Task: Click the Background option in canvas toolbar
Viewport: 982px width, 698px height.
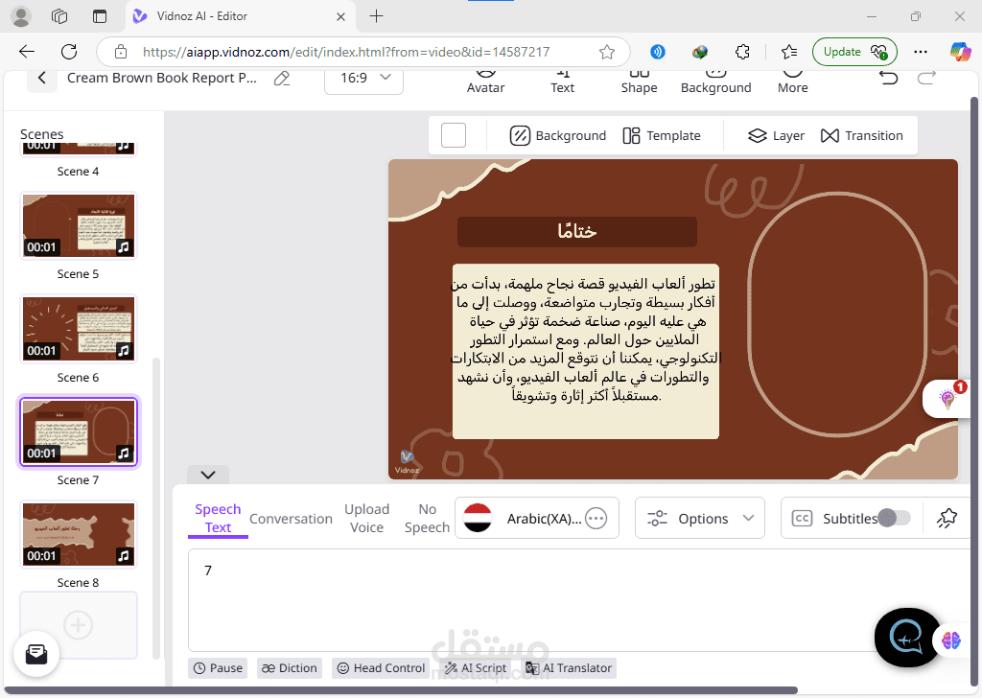Action: (x=558, y=135)
